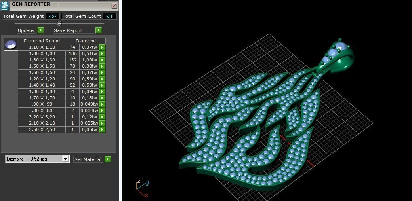
Task: Click the green arrow on the ,90 X ,90 row
Action: point(102,104)
